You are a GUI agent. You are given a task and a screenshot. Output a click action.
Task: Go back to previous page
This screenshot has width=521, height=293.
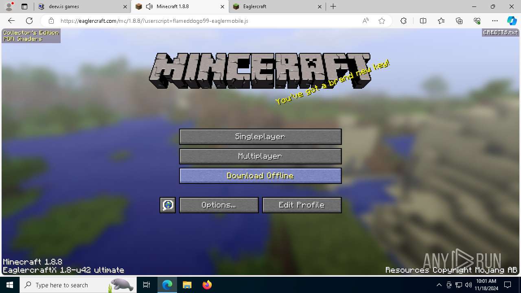pos(11,21)
